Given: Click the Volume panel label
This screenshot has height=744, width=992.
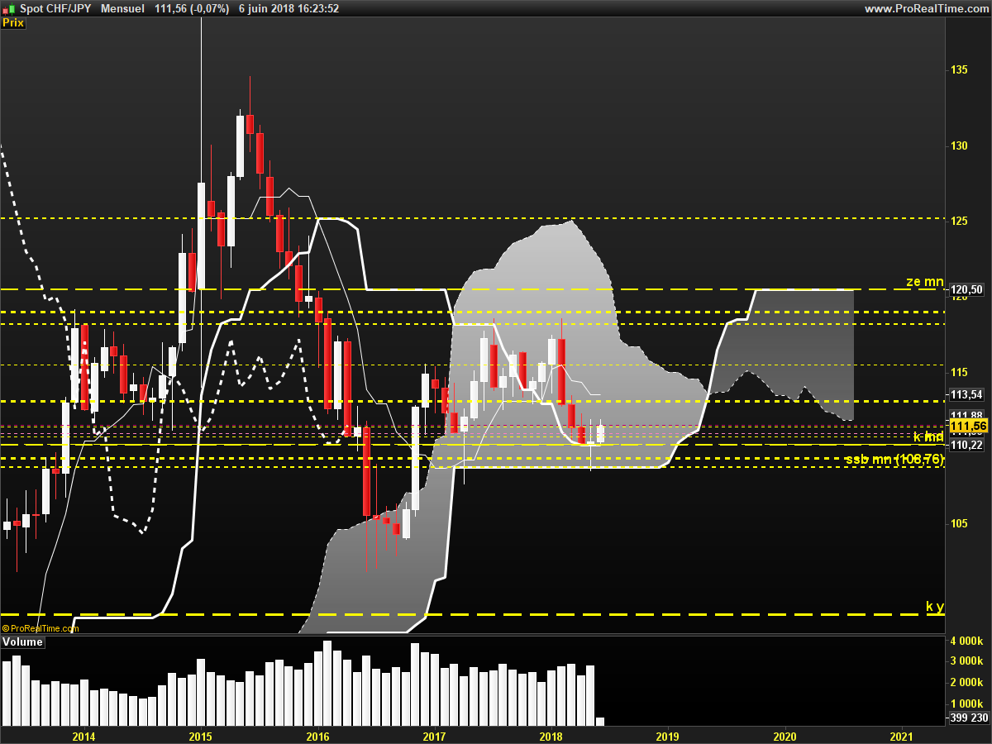Looking at the screenshot, I should 22,642.
